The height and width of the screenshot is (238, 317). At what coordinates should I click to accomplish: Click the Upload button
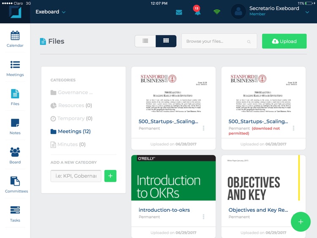284,41
